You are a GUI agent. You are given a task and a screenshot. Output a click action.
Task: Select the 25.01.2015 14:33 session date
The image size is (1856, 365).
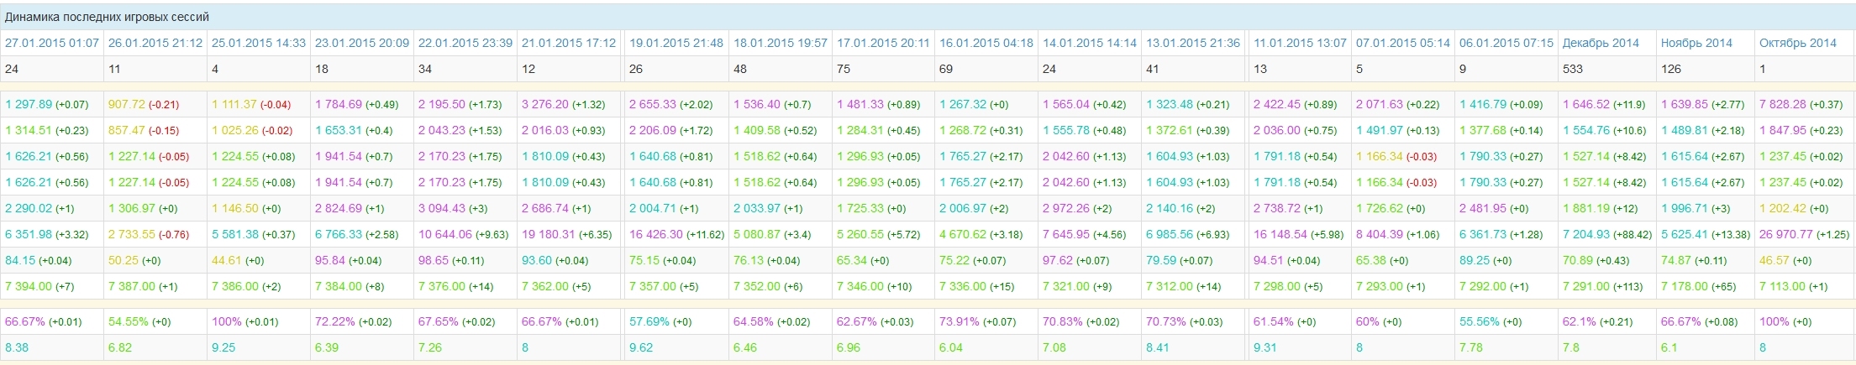[259, 43]
